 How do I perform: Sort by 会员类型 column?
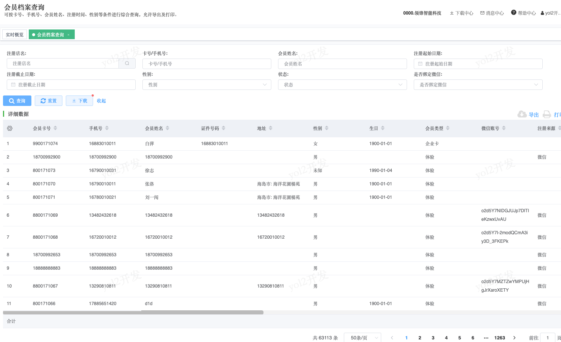coord(448,128)
